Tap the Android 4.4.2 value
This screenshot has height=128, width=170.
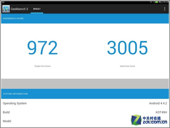(158, 103)
